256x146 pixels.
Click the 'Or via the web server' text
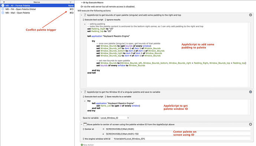(108, 7)
